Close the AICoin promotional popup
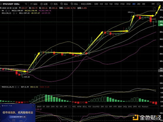 [x=33, y=106]
